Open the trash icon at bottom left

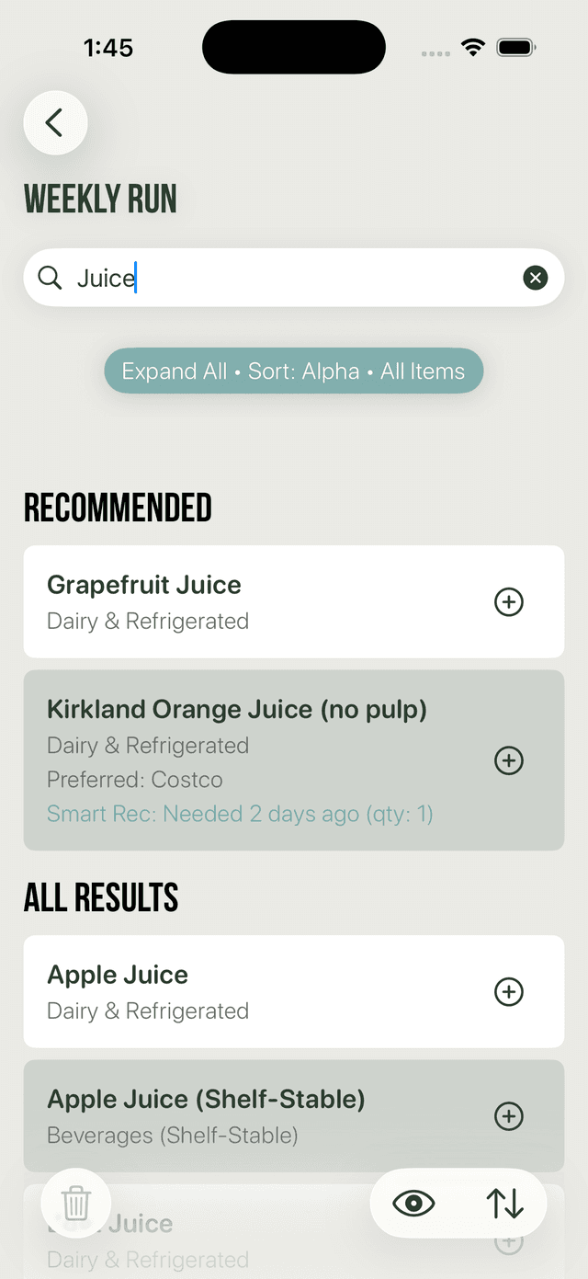(76, 1203)
